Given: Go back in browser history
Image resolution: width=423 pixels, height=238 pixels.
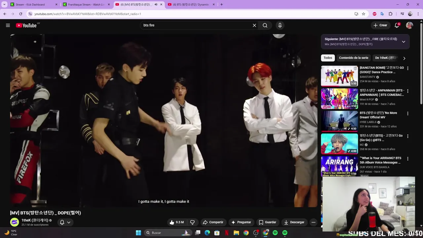Looking at the screenshot, I should coord(5,14).
